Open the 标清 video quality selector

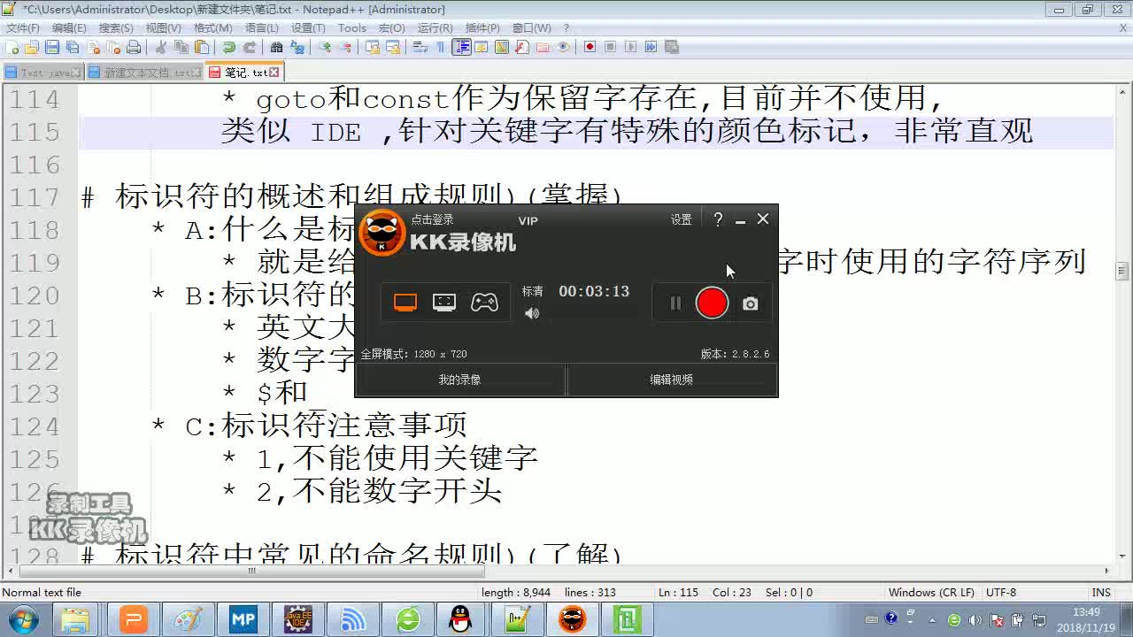pos(531,290)
